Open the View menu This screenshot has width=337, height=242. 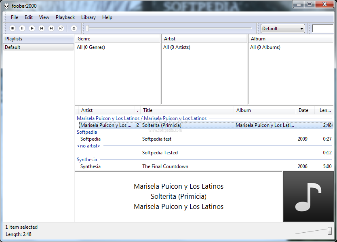tap(44, 17)
